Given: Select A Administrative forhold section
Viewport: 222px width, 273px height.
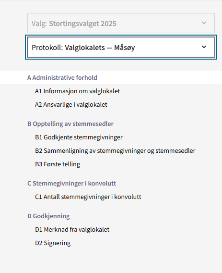Looking at the screenshot, I should coord(62,77).
